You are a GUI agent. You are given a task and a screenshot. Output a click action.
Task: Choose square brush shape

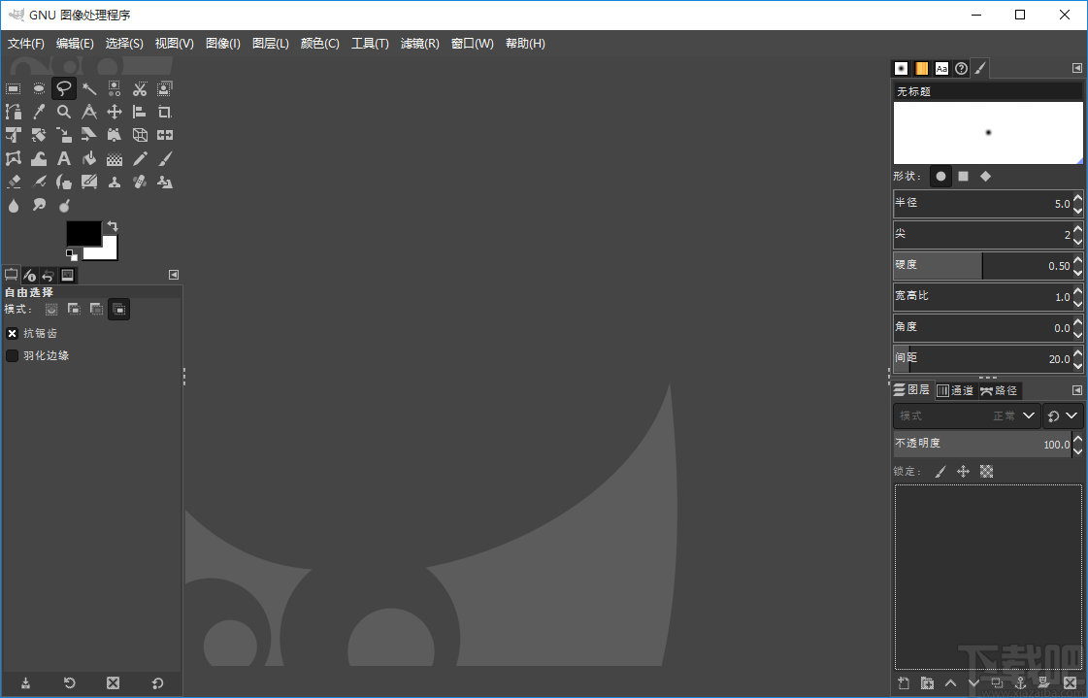pyautogui.click(x=963, y=177)
